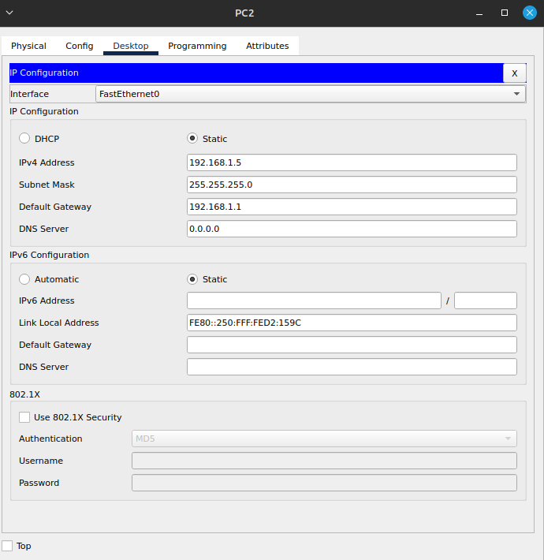Edit the IPv4 Default Gateway field
The height and width of the screenshot is (560, 544).
pos(352,207)
